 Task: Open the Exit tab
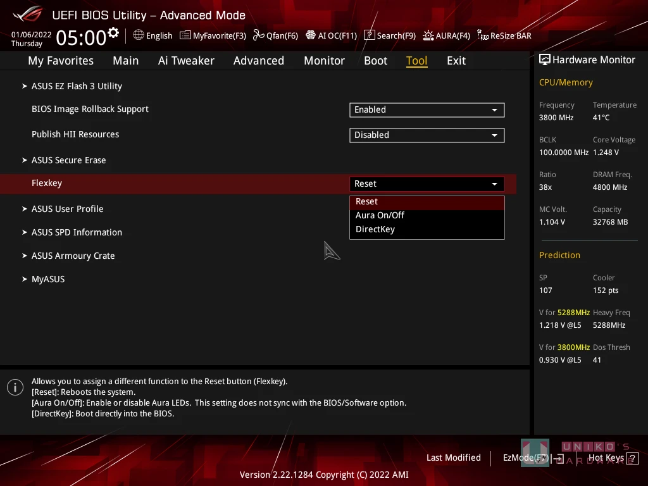point(456,61)
